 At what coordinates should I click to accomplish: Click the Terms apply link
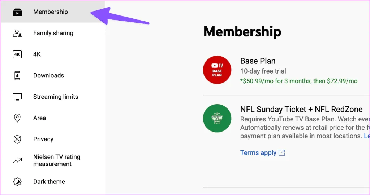[258, 153]
